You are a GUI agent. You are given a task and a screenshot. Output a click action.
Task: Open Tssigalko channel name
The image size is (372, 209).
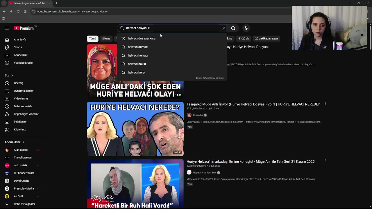click(x=198, y=115)
